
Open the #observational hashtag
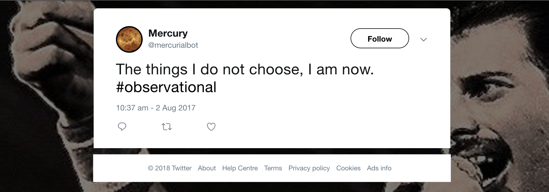(166, 87)
